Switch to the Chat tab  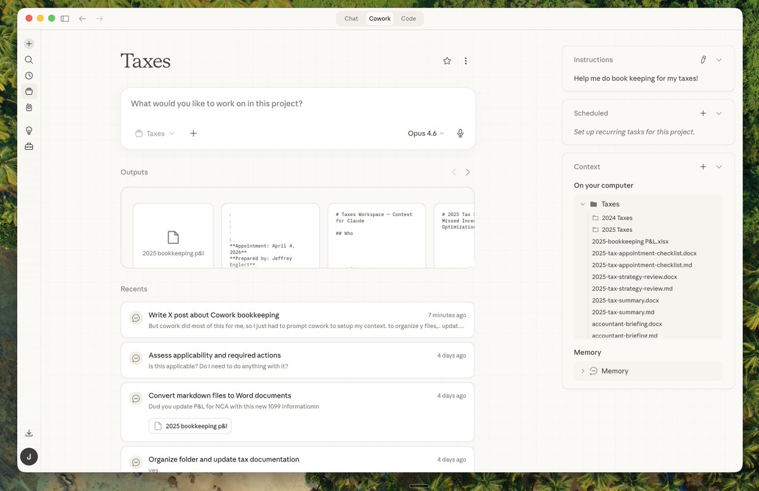(x=351, y=18)
